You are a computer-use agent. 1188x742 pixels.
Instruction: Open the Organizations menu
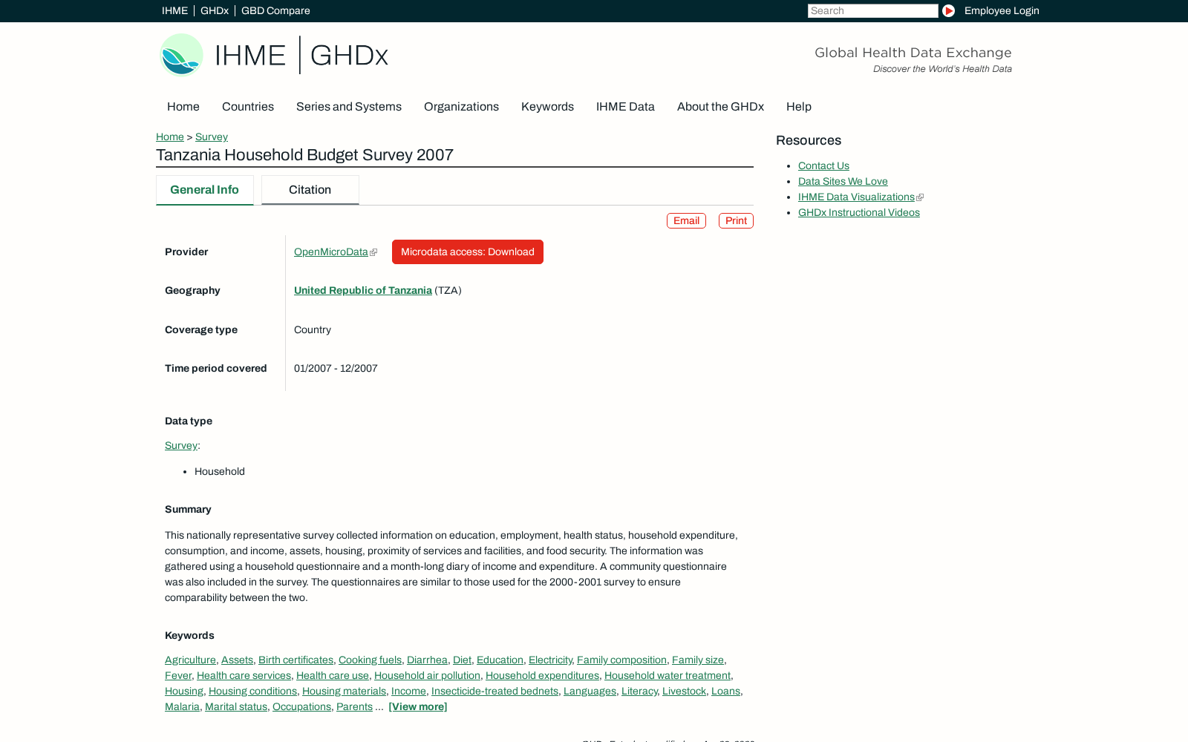(461, 107)
